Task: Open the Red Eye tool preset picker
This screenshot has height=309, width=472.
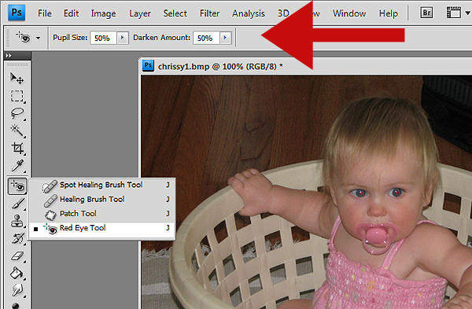Action: (28, 38)
